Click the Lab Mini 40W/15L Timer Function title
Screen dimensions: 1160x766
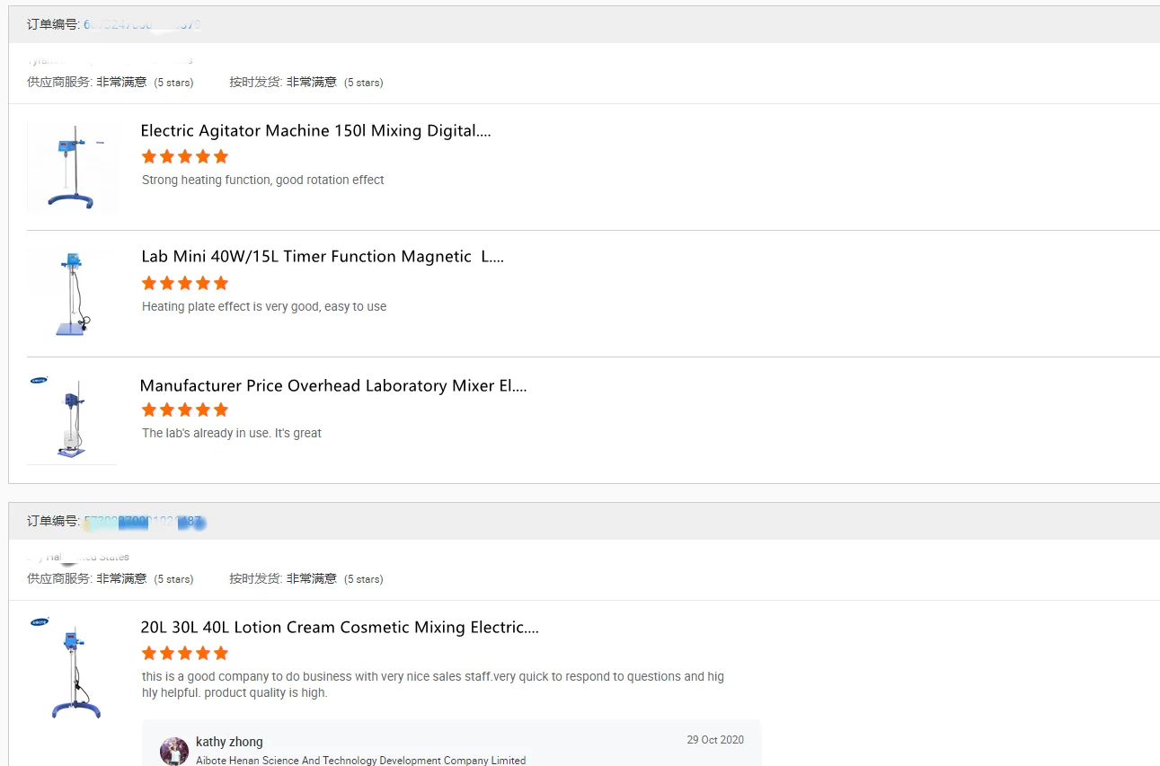click(322, 257)
